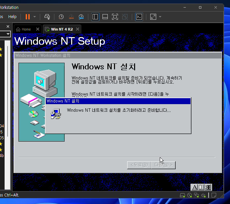Open the library search dropdown arrow
The image size is (230, 204).
point(8,34)
